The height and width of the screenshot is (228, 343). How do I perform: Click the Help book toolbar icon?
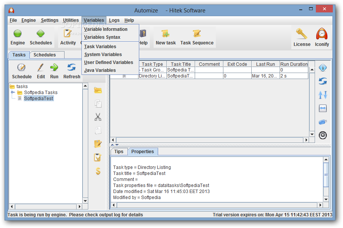tap(143, 33)
